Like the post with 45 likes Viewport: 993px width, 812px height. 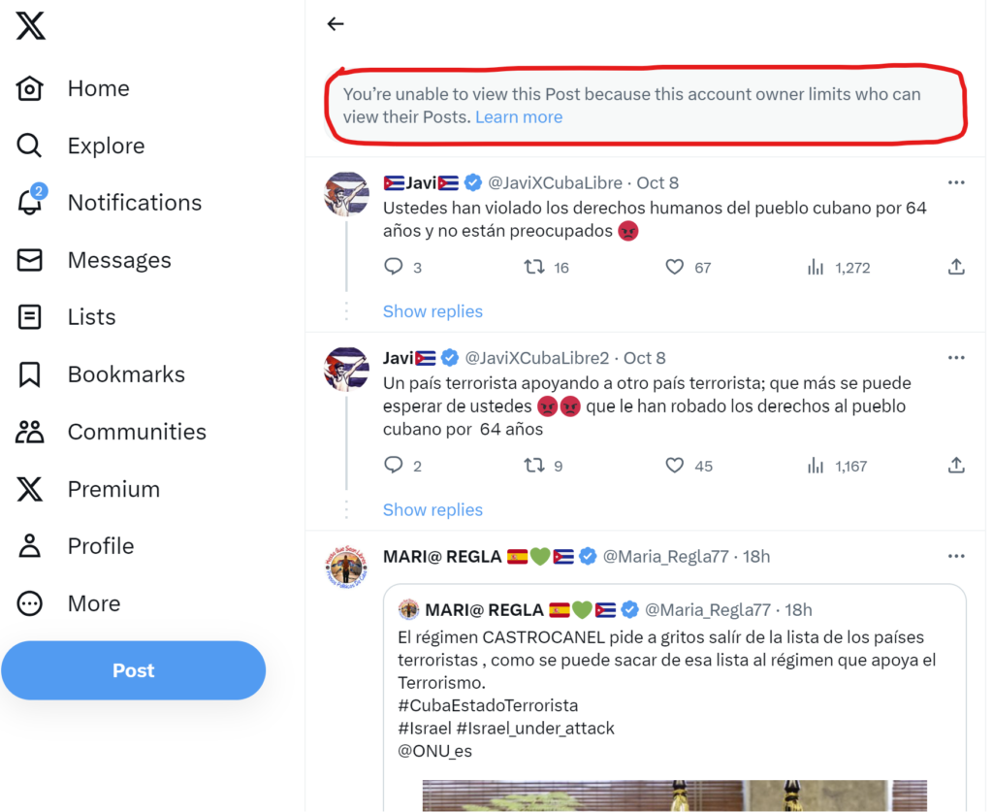point(675,466)
